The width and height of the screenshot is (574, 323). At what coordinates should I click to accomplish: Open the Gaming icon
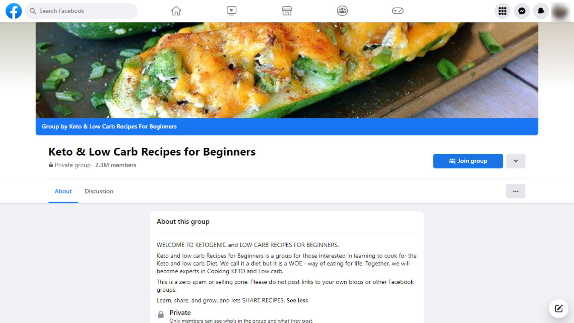(398, 11)
